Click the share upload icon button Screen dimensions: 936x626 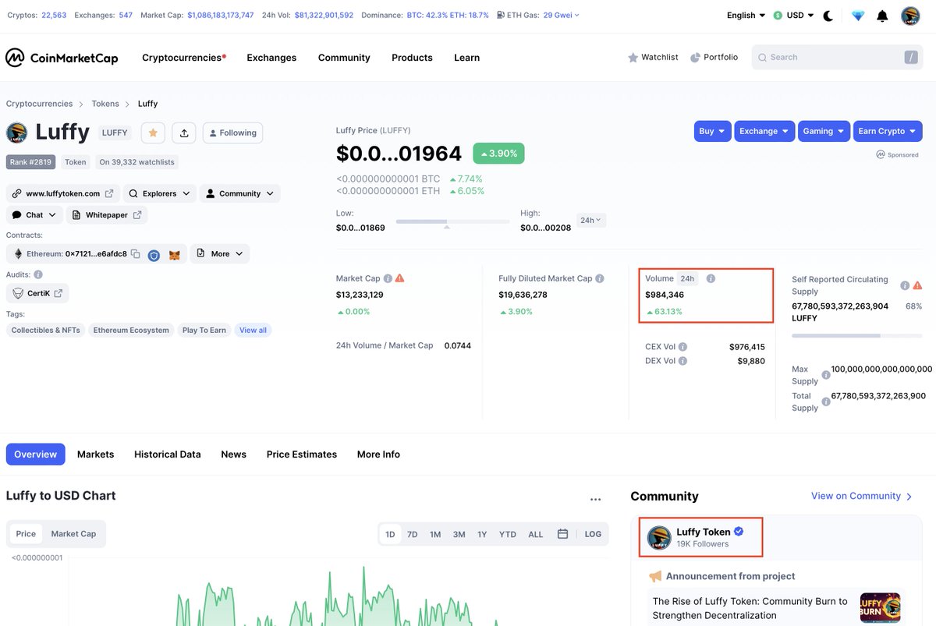[x=184, y=133]
